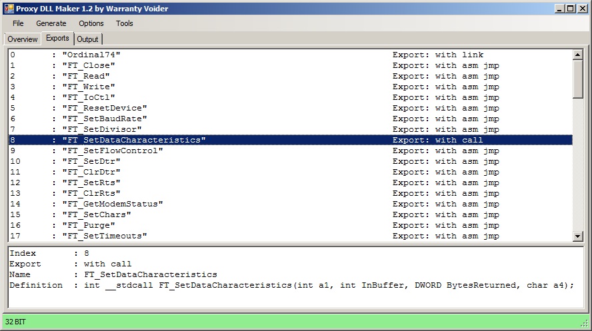The width and height of the screenshot is (592, 331).
Task: Select the Exports tab
Action: (x=58, y=39)
